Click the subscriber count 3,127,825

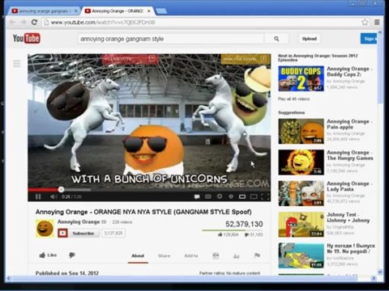point(113,233)
